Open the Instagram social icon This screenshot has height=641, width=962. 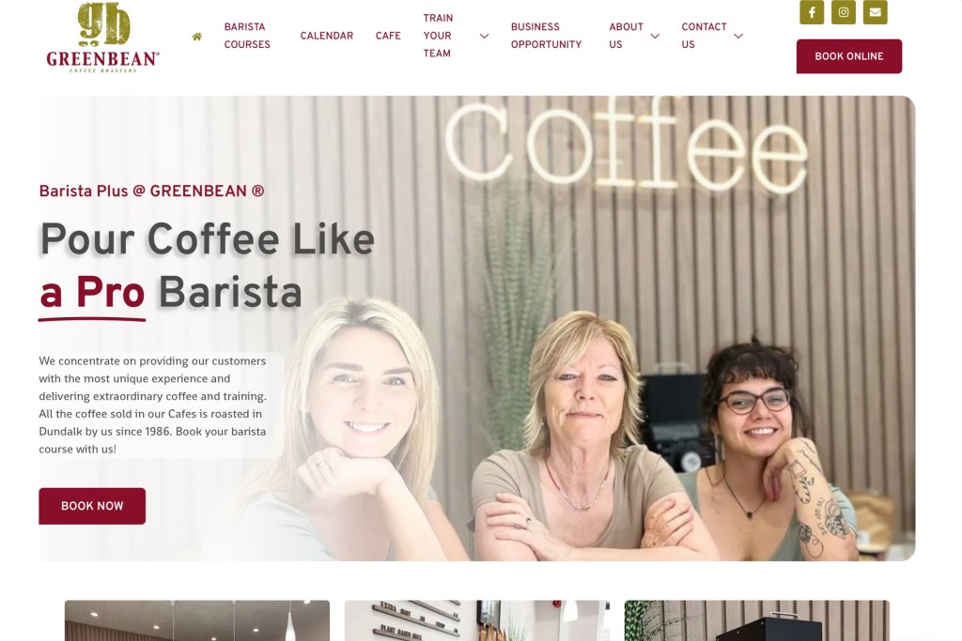pyautogui.click(x=844, y=12)
